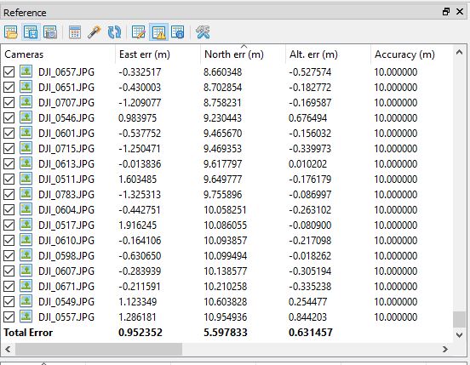The width and height of the screenshot is (470, 365).
Task: Select North err value 10.210258
Action: (x=226, y=287)
